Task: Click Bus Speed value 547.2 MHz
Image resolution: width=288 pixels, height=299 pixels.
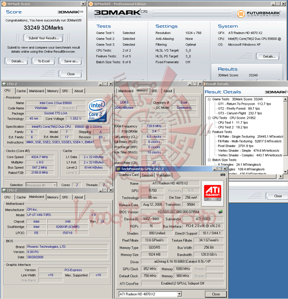Action: (40, 167)
